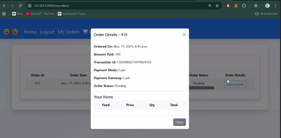Open the Extensions puzzle icon
The height and width of the screenshot is (138, 281).
pyautogui.click(x=244, y=6)
